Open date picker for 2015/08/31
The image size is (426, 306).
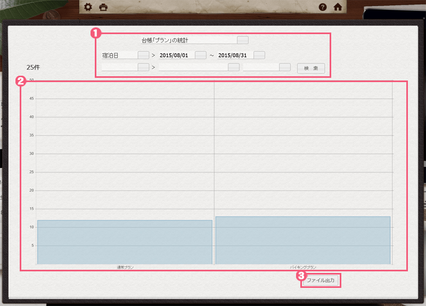point(259,55)
